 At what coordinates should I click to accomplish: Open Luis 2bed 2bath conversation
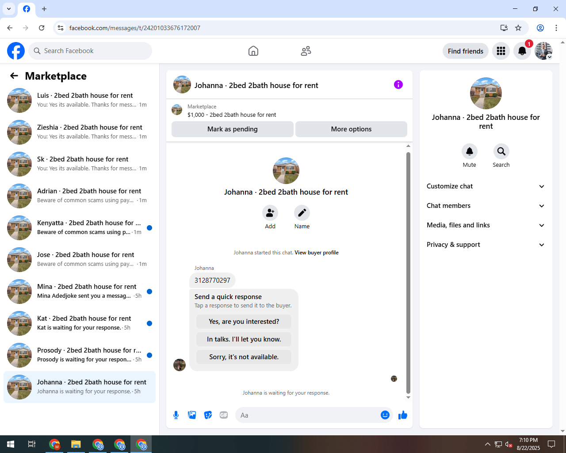point(80,100)
